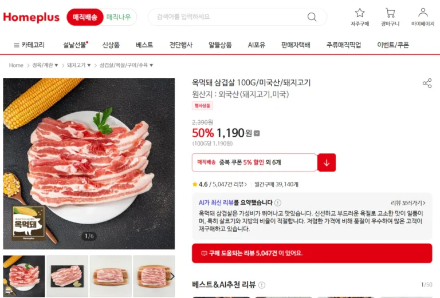The image size is (440, 298).
Task: Click the red coupon download arrow button
Action: click(x=327, y=162)
